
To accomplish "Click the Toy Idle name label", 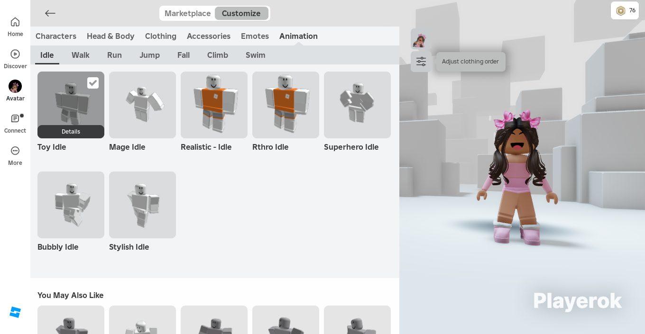I will (52, 147).
